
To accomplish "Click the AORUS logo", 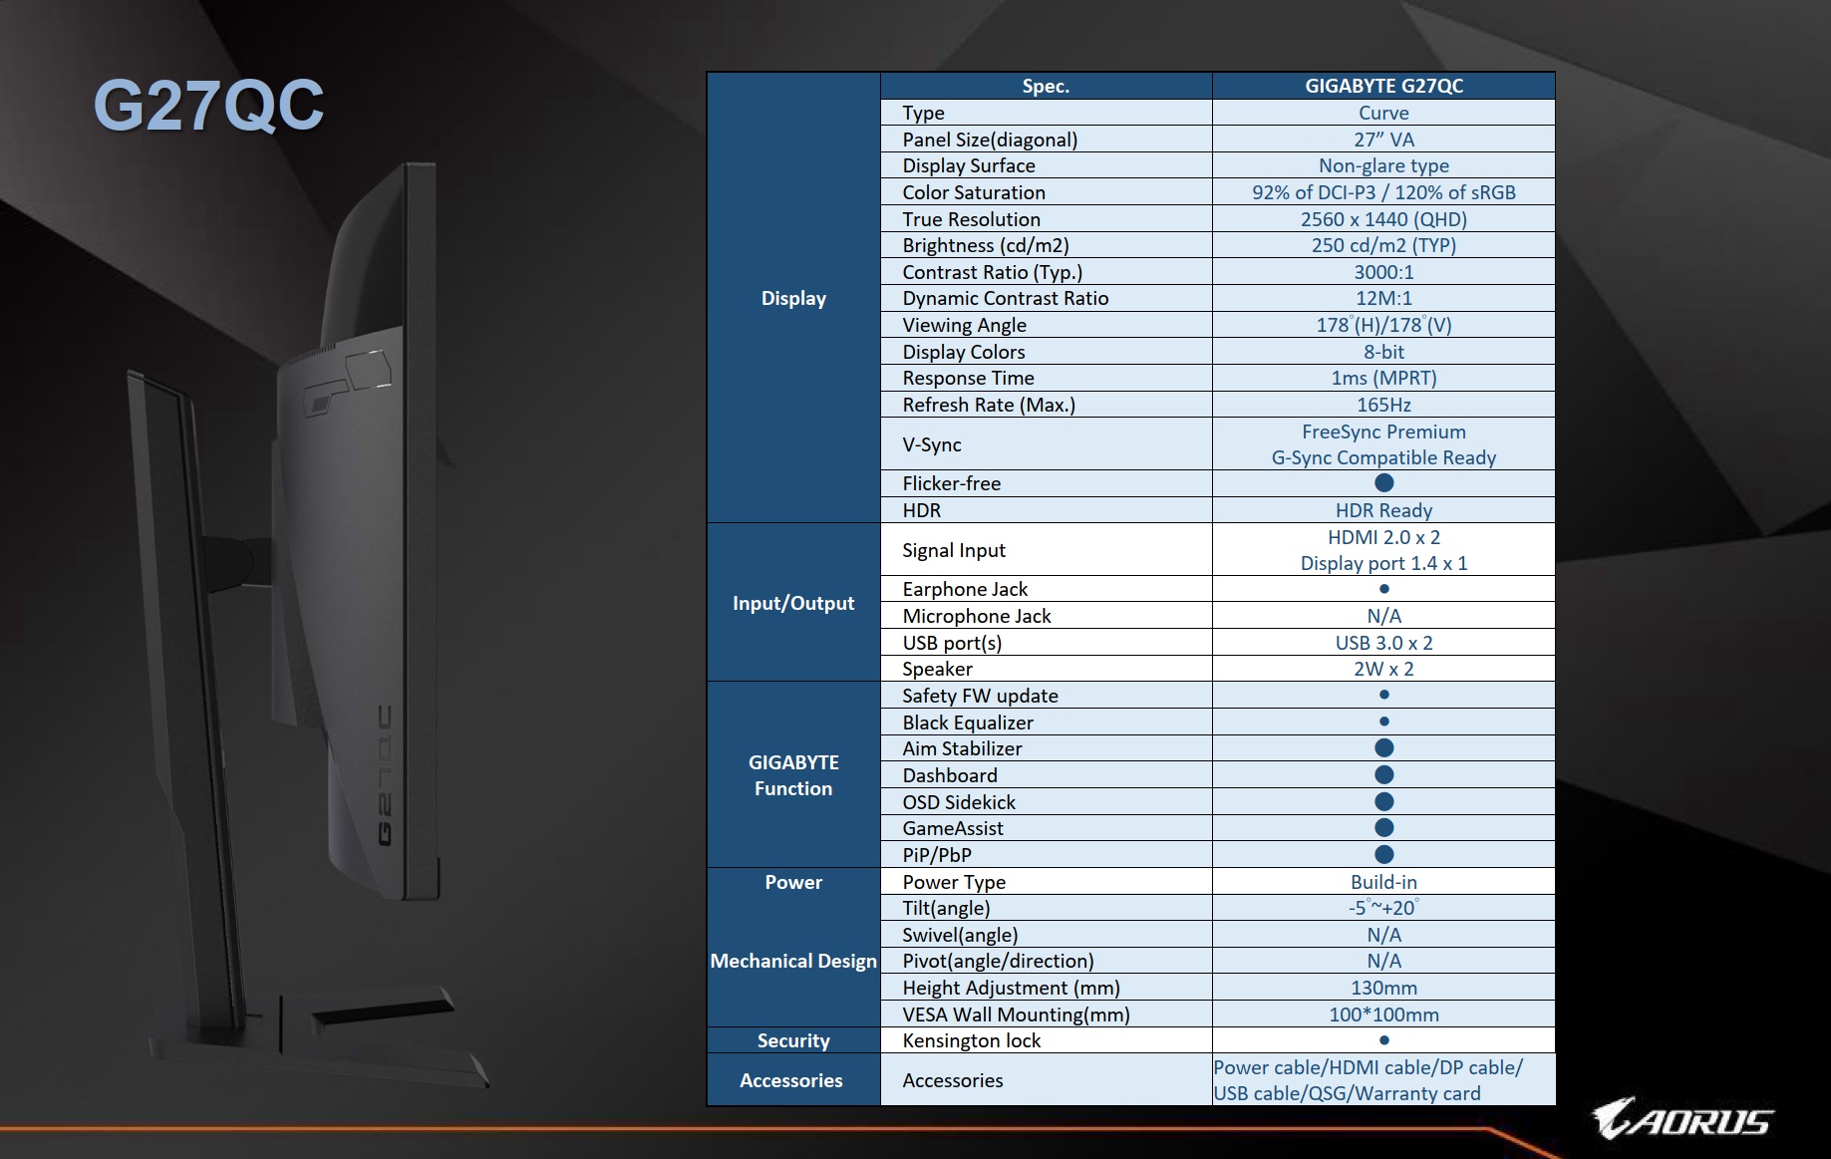I will [1681, 1118].
